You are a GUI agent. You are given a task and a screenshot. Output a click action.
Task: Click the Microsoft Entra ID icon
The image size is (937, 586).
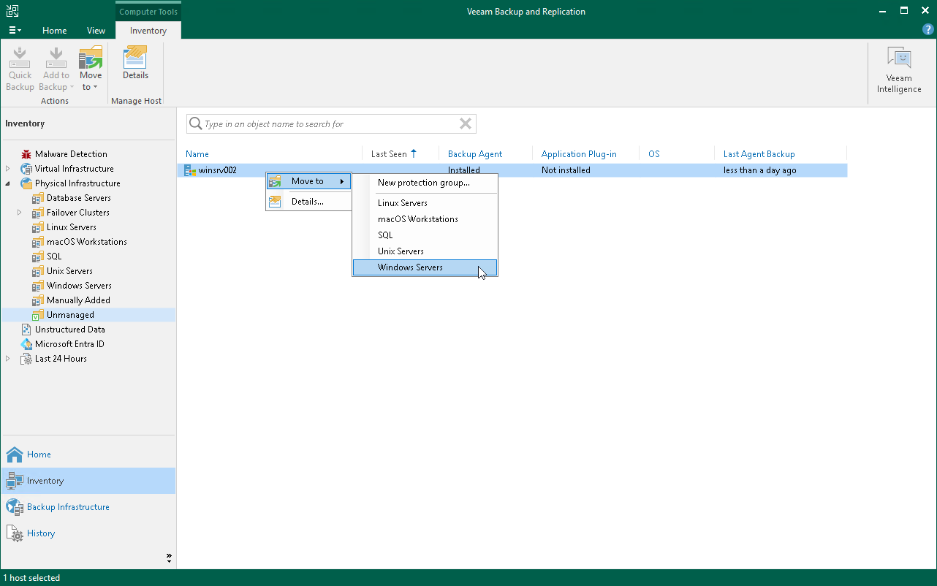coord(26,344)
